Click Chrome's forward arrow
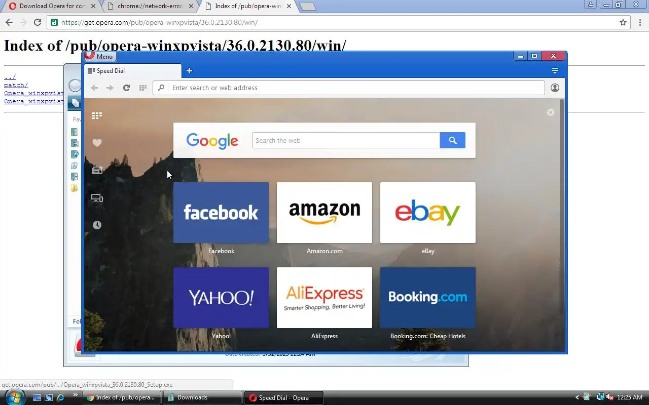The height and width of the screenshot is (405, 649). [23, 22]
